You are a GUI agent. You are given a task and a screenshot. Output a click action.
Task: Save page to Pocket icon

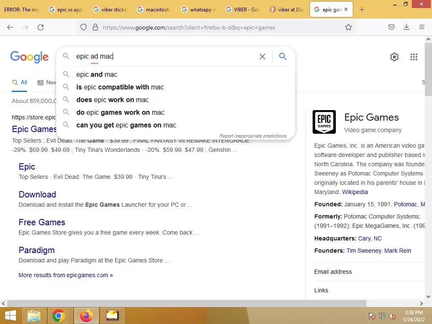coord(391,27)
